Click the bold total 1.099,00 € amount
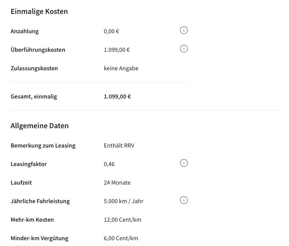289x246 pixels. click(x=117, y=97)
